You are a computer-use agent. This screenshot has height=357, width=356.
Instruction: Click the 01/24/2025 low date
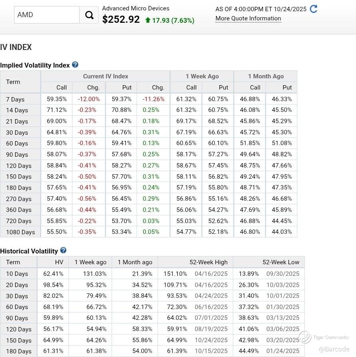(283, 351)
